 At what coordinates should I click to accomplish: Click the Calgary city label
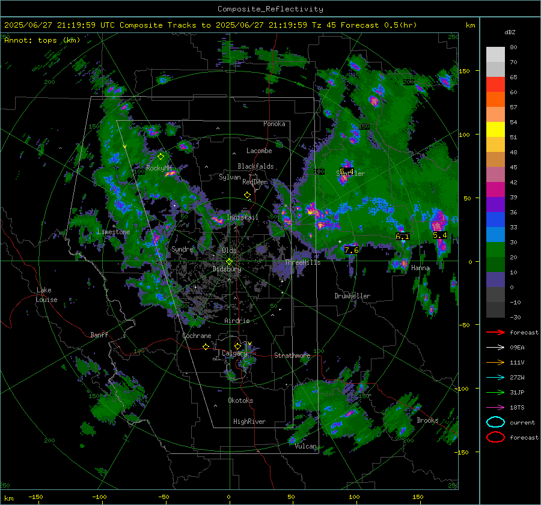[x=234, y=353]
